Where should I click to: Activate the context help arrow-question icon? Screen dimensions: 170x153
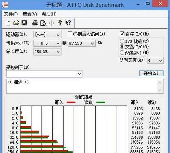click(68, 23)
